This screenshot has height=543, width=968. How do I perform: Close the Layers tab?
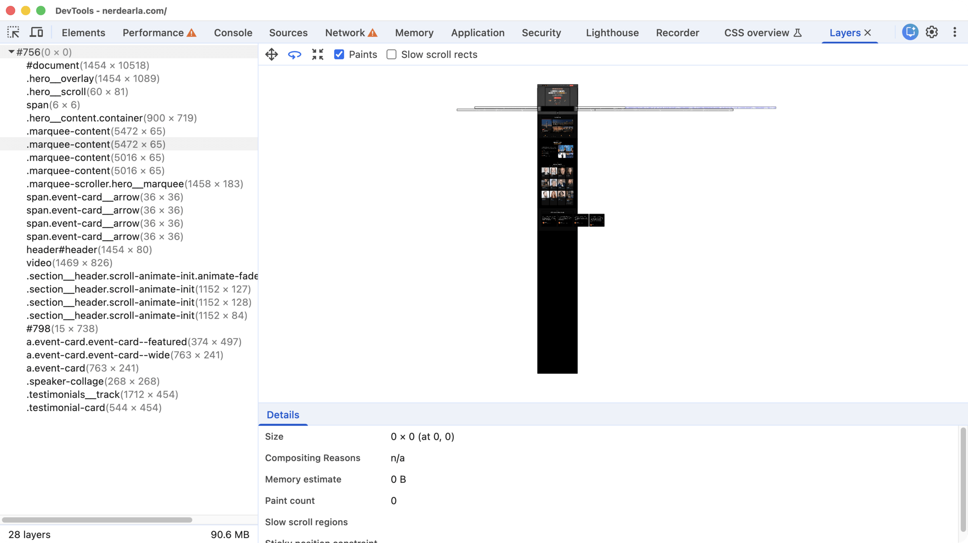click(868, 33)
